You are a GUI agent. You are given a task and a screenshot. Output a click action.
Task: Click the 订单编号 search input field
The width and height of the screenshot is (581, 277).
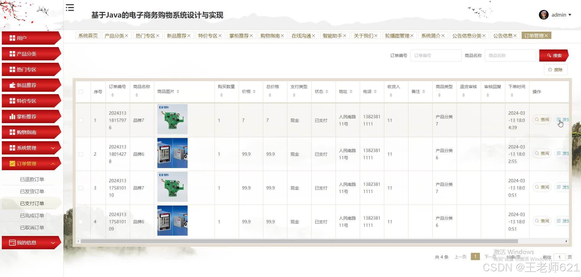pos(436,56)
